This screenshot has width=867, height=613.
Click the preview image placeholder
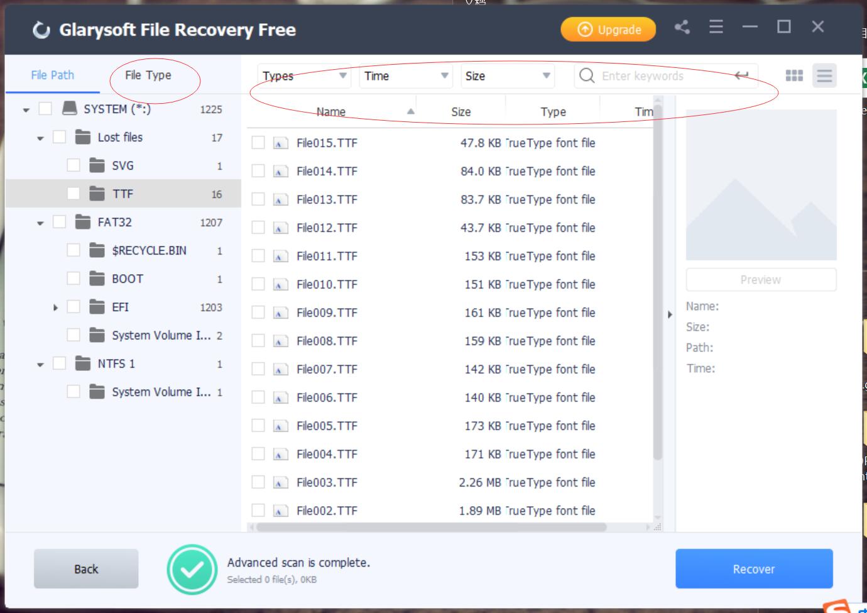click(x=761, y=185)
